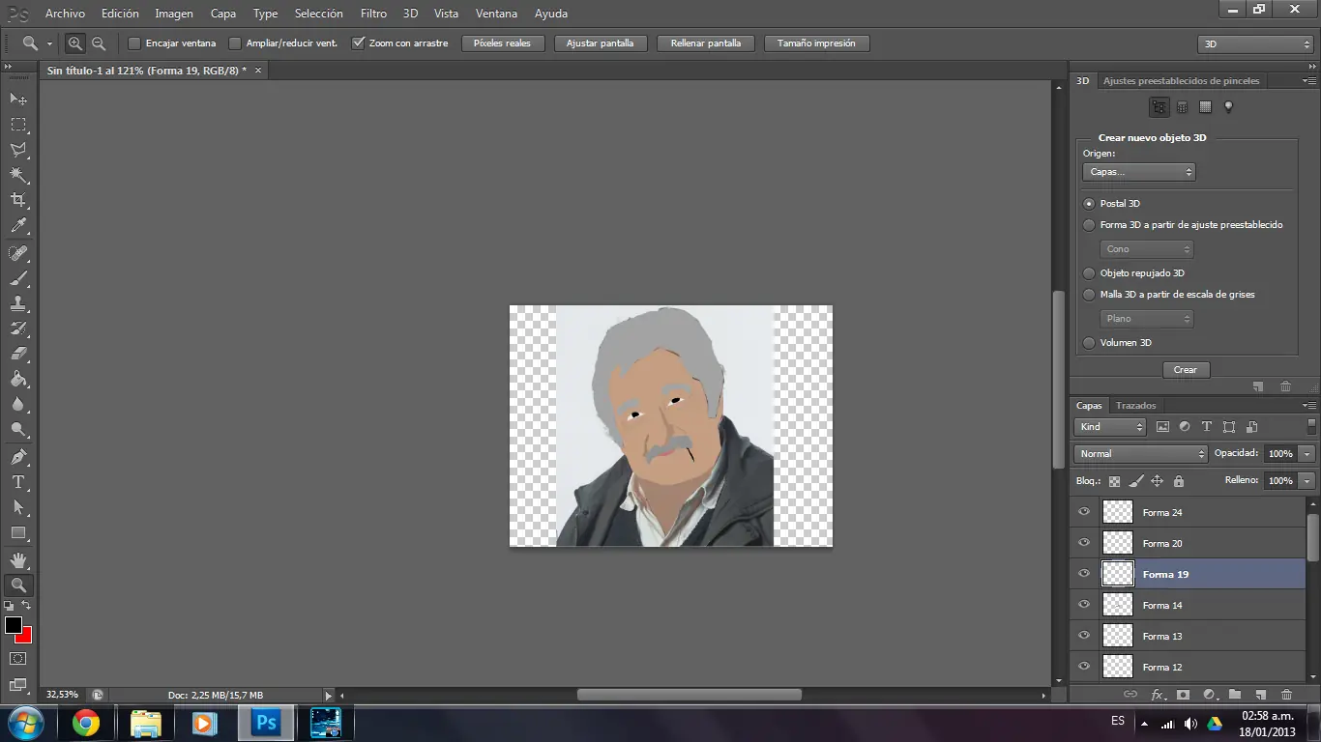Open the Opacidad slider arrow
Viewport: 1321px width, 742px height.
[1307, 454]
